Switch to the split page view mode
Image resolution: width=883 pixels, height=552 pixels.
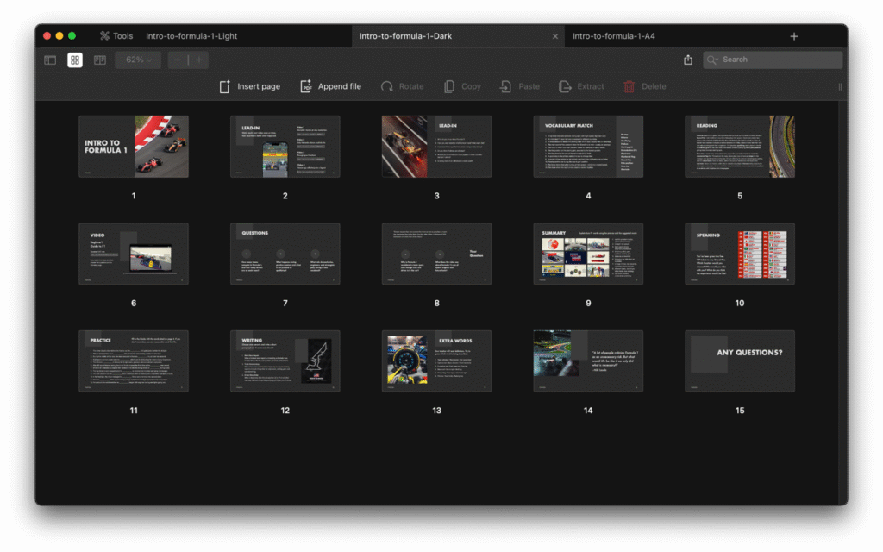click(99, 60)
